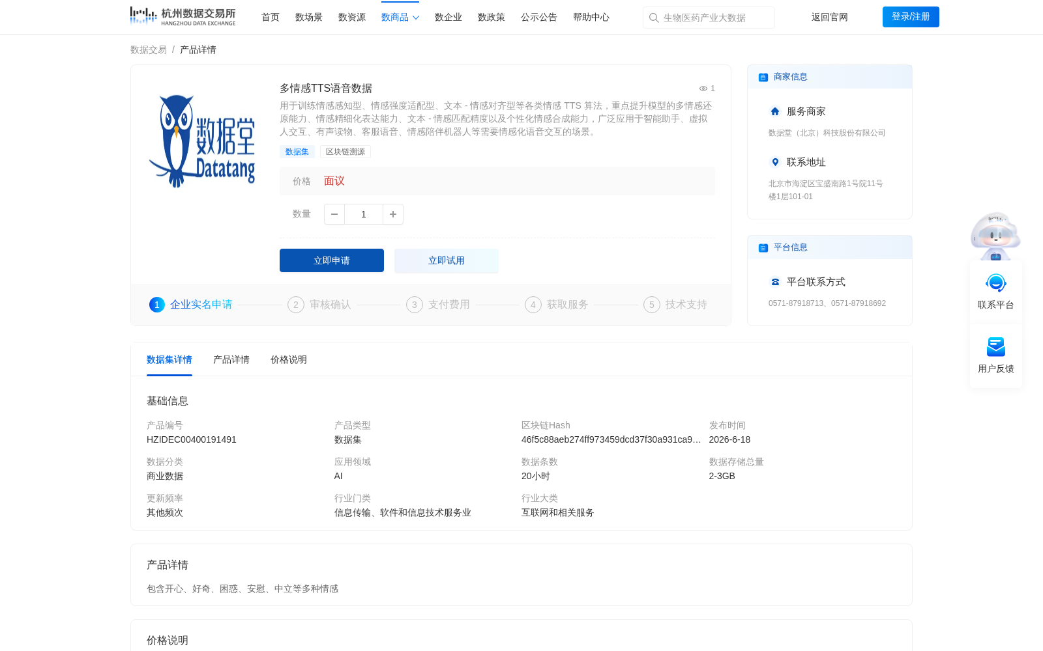The image size is (1043, 651).
Task: Click the 联系地址 location pin icon
Action: click(775, 162)
